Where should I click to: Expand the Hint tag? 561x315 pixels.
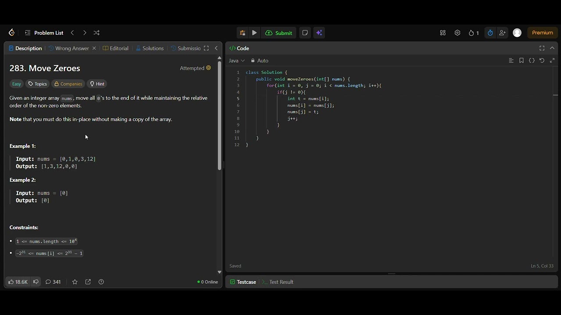tap(97, 84)
